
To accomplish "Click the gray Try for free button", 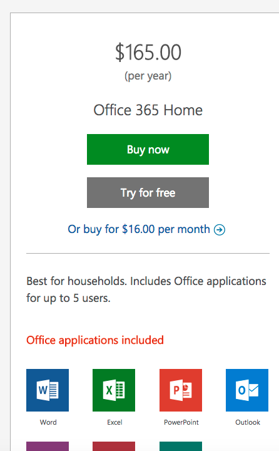I will (x=148, y=192).
